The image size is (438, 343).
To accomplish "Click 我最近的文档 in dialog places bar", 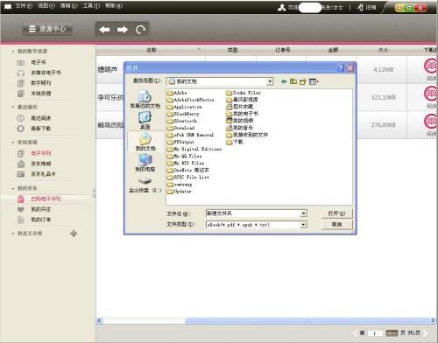I will 145,100.
